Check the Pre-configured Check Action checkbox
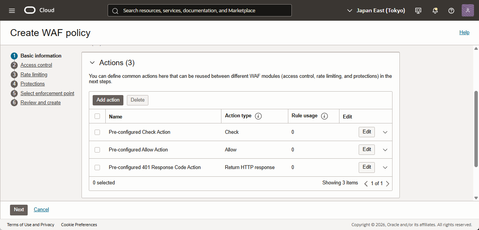Viewport: 479px width, 230px height. (97, 132)
